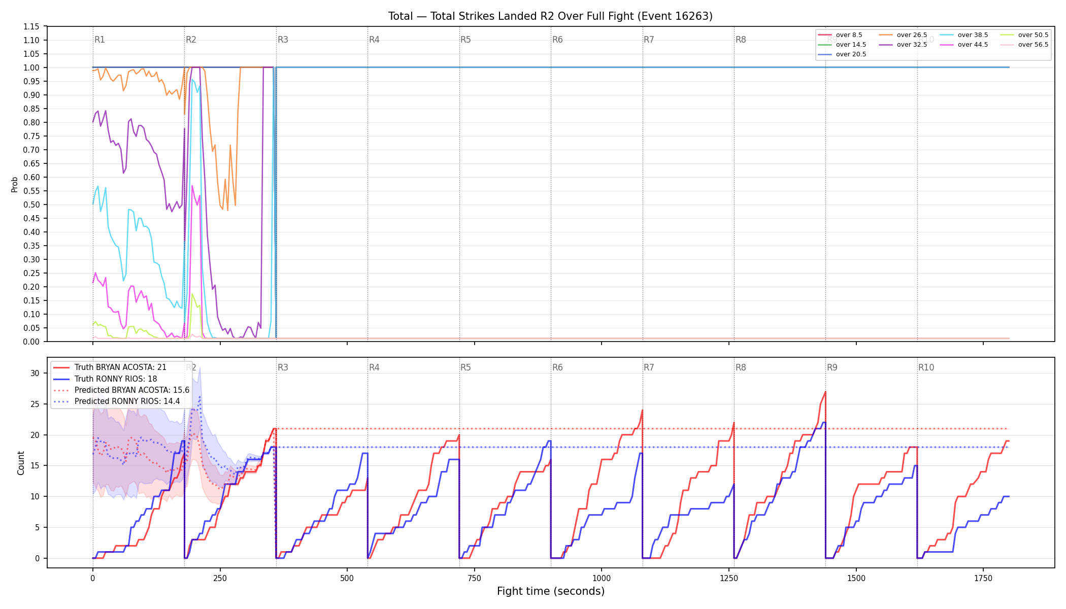Click the R4 round label in the probability chart
Viewport: 1066px width, 609px height.
(374, 40)
